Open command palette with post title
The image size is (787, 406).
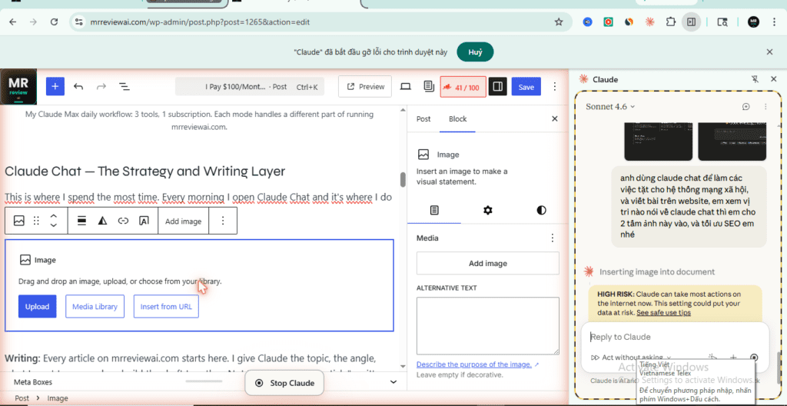tap(250, 87)
